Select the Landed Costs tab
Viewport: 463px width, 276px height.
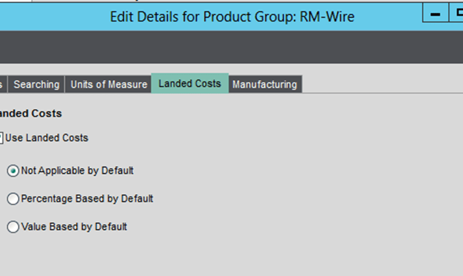click(x=190, y=84)
